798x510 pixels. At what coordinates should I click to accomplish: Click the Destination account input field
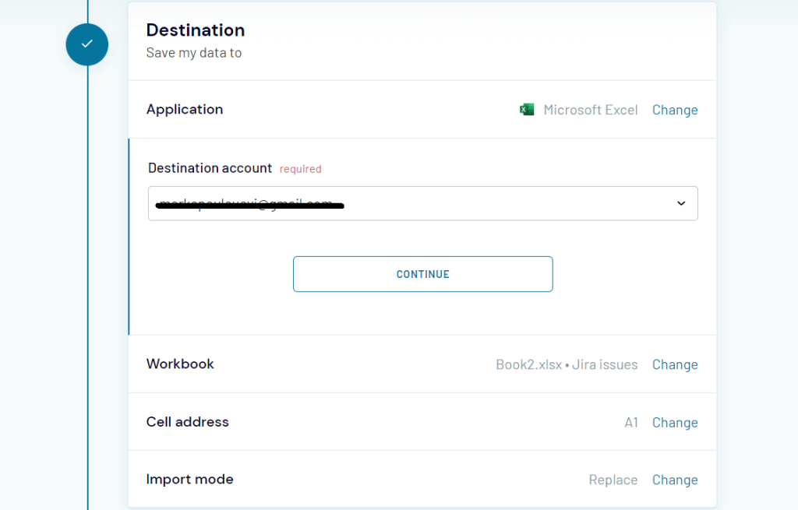pos(390,202)
